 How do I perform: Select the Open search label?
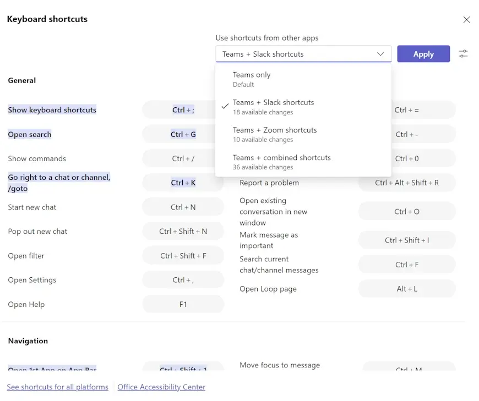[x=30, y=134]
